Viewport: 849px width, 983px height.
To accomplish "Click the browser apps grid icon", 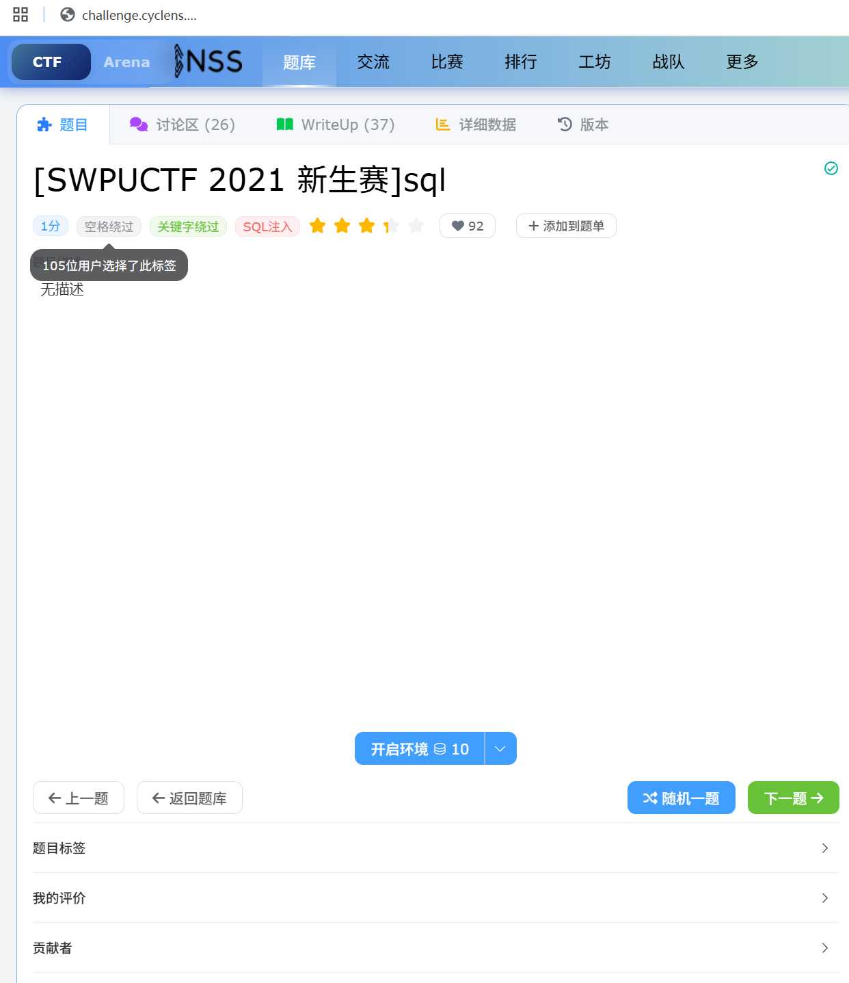I will (x=21, y=14).
